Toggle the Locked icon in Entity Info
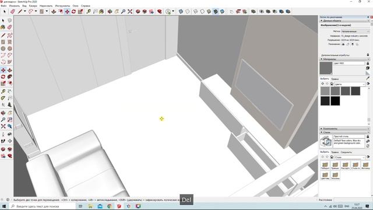Viewport: 373px width, 210px height. [348, 44]
